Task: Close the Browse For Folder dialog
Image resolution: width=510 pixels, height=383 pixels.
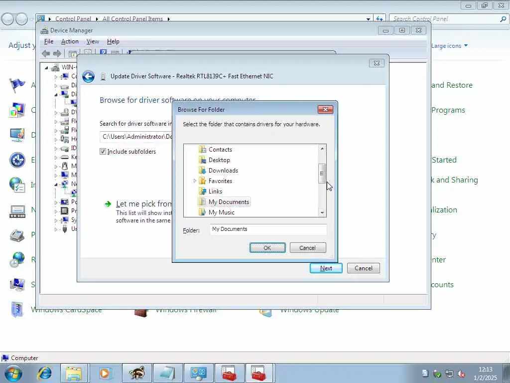Action: point(325,109)
